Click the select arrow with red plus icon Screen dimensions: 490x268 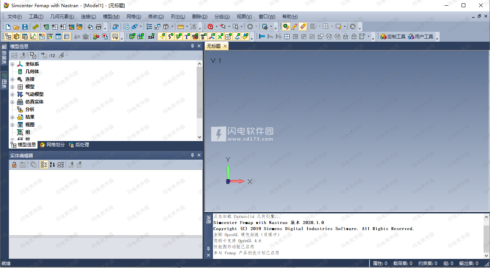point(222,27)
